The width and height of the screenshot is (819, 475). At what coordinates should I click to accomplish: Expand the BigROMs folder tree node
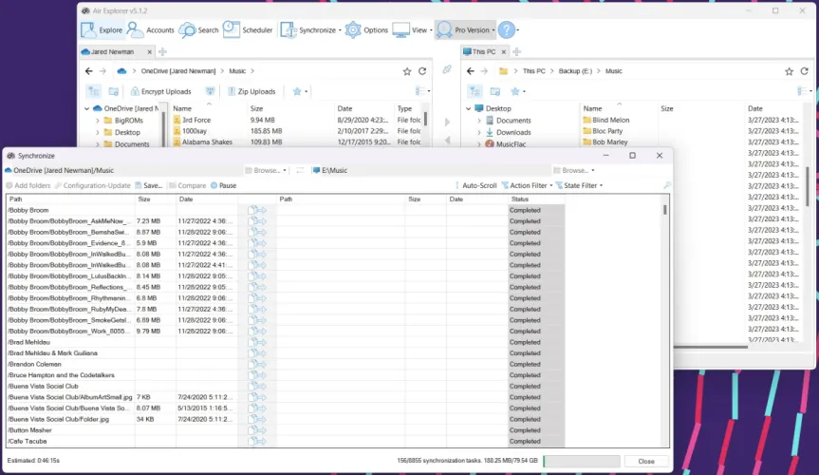97,121
